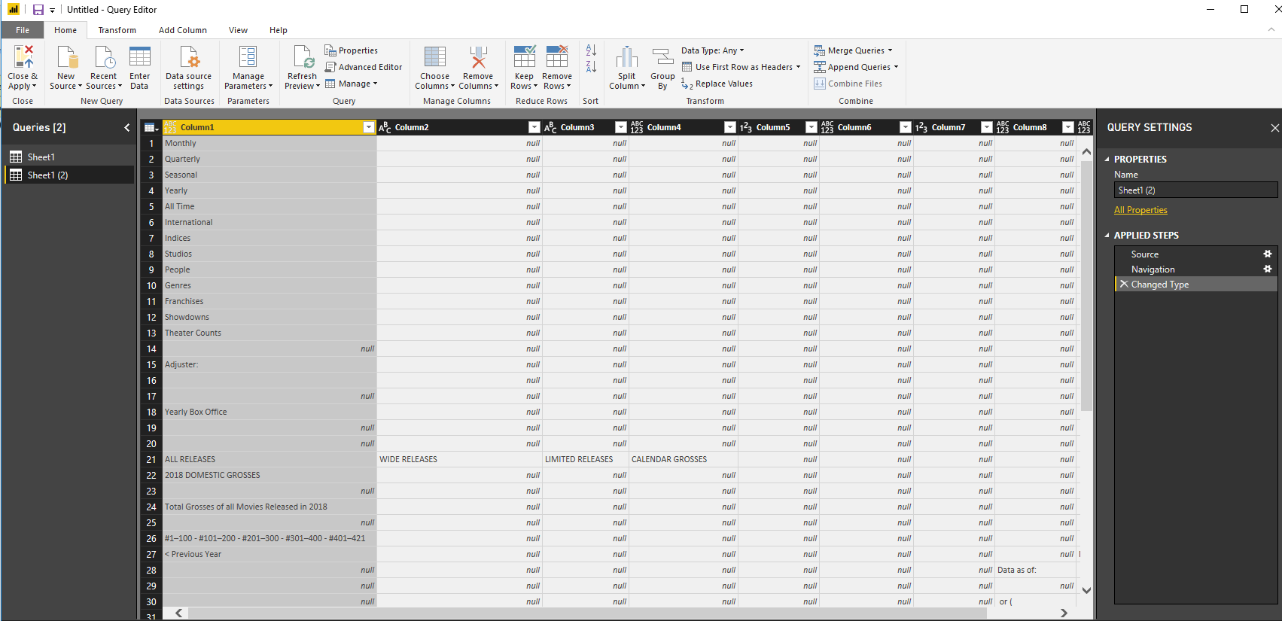
Task: Open the New Source icon
Action: coord(66,57)
